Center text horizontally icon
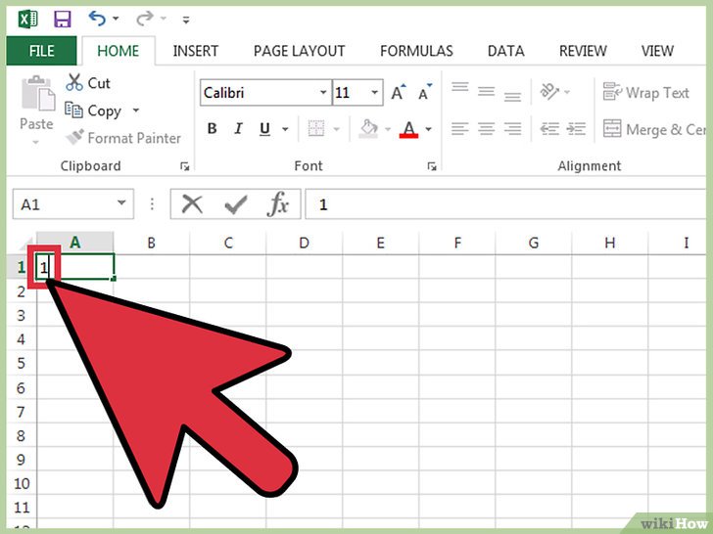 pos(486,129)
